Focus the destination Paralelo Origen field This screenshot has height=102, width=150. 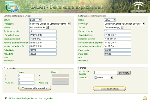pyautogui.click(x=117, y=35)
